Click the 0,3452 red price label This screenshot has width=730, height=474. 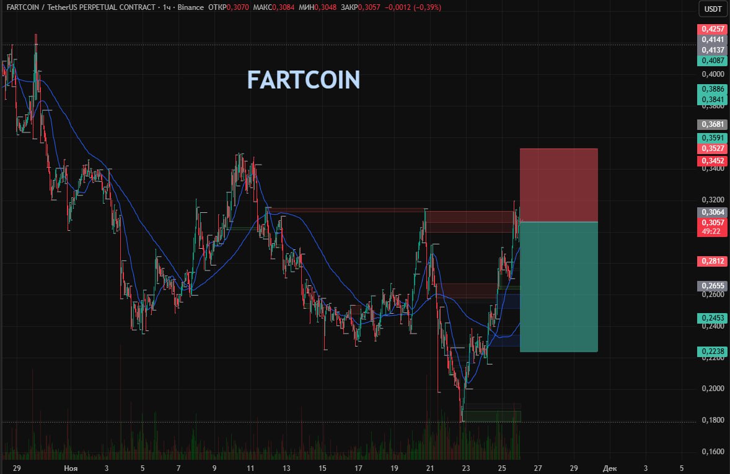coord(712,161)
